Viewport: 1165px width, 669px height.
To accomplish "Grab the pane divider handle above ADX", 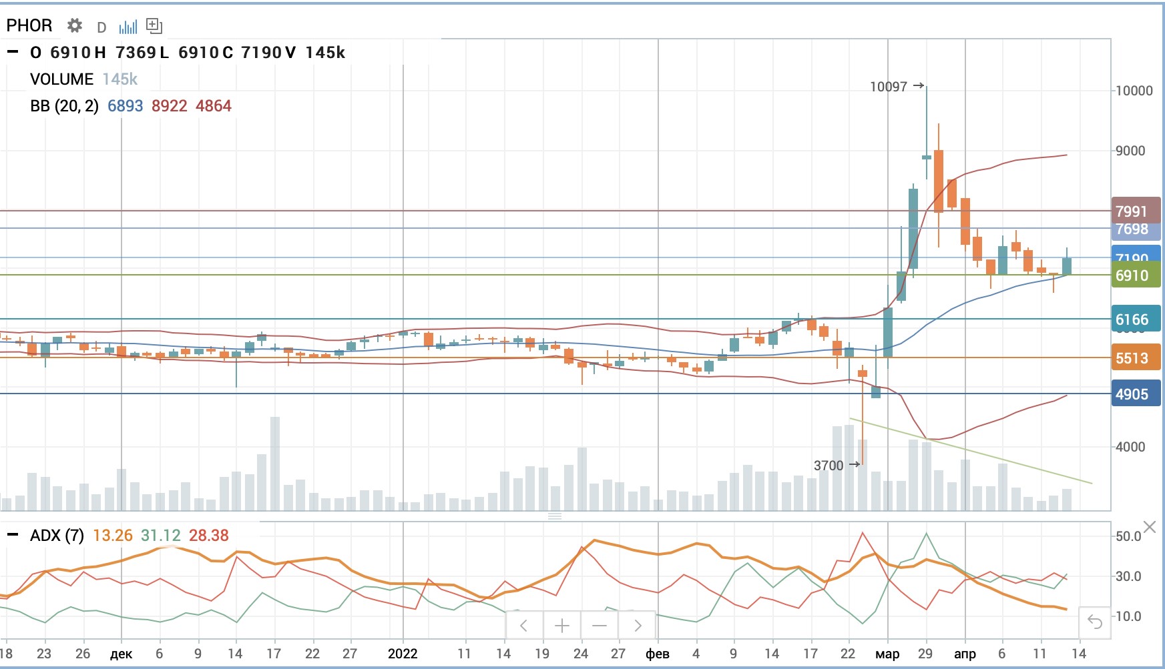I will 555,516.
